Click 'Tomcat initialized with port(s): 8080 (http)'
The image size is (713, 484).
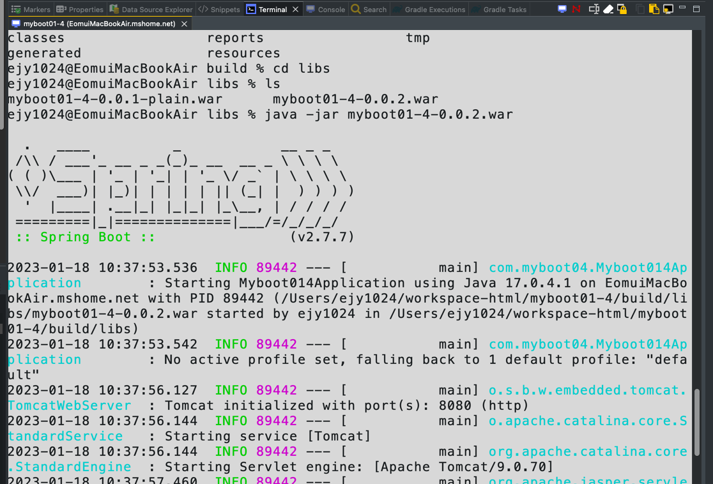[x=346, y=406]
